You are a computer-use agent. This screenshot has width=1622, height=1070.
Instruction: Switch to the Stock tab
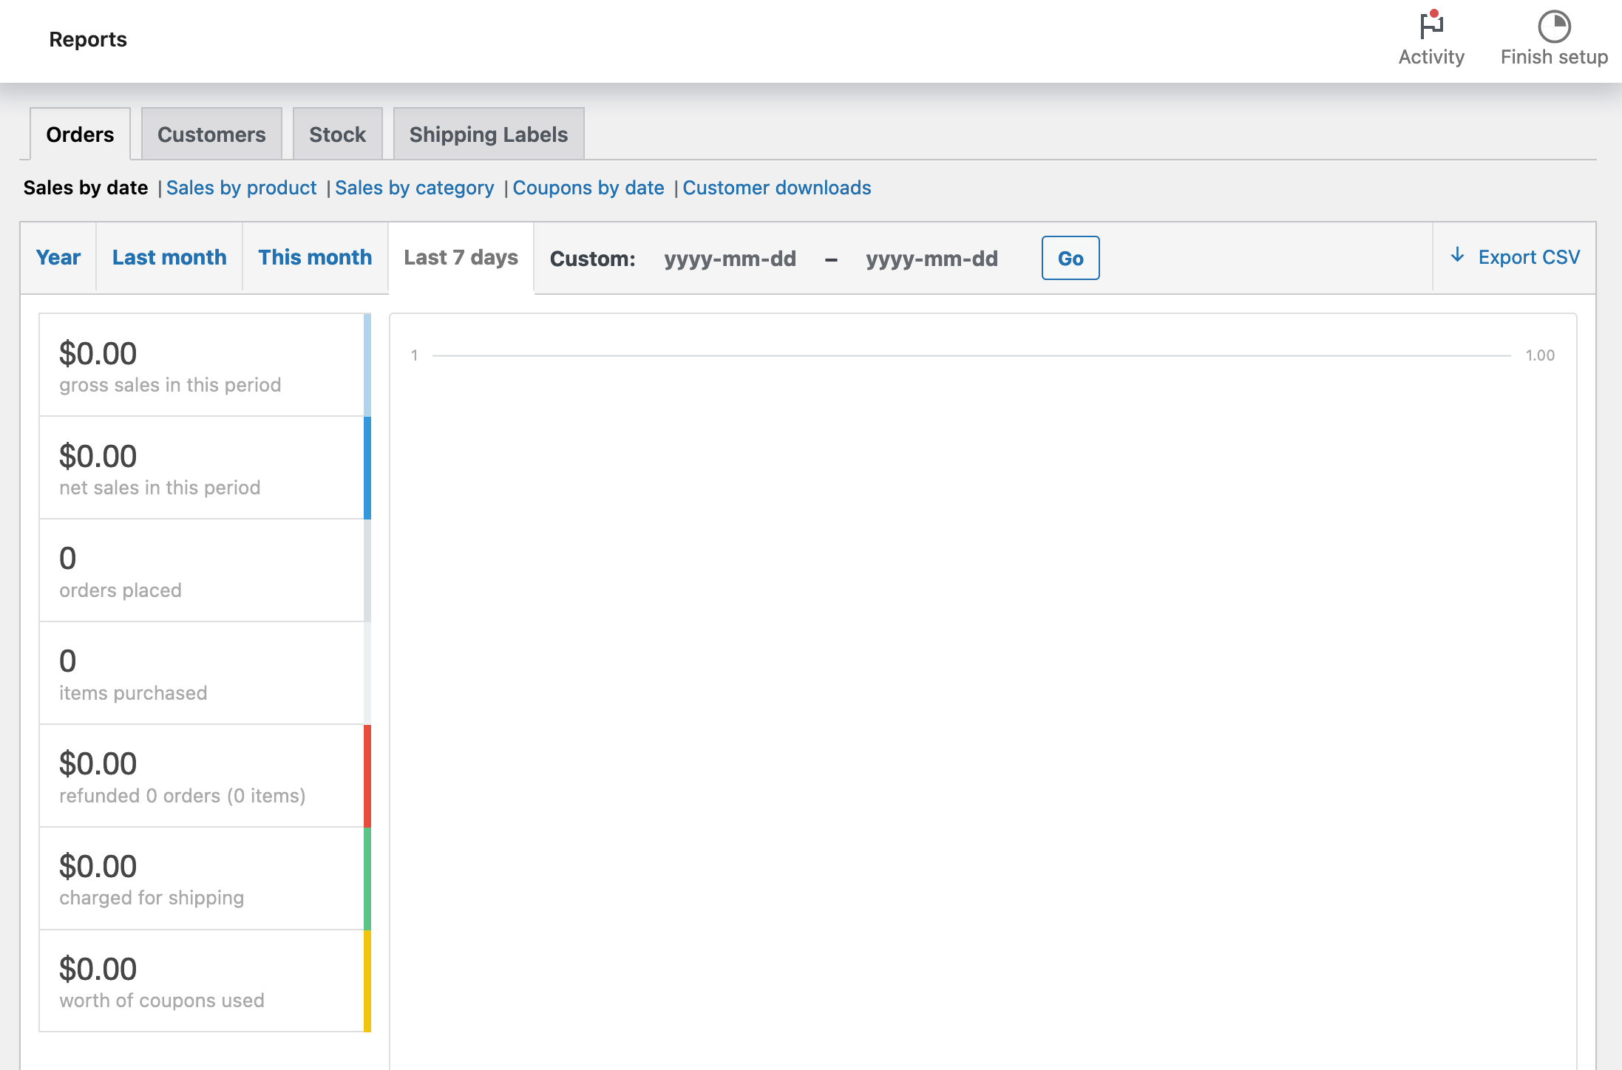(x=337, y=134)
